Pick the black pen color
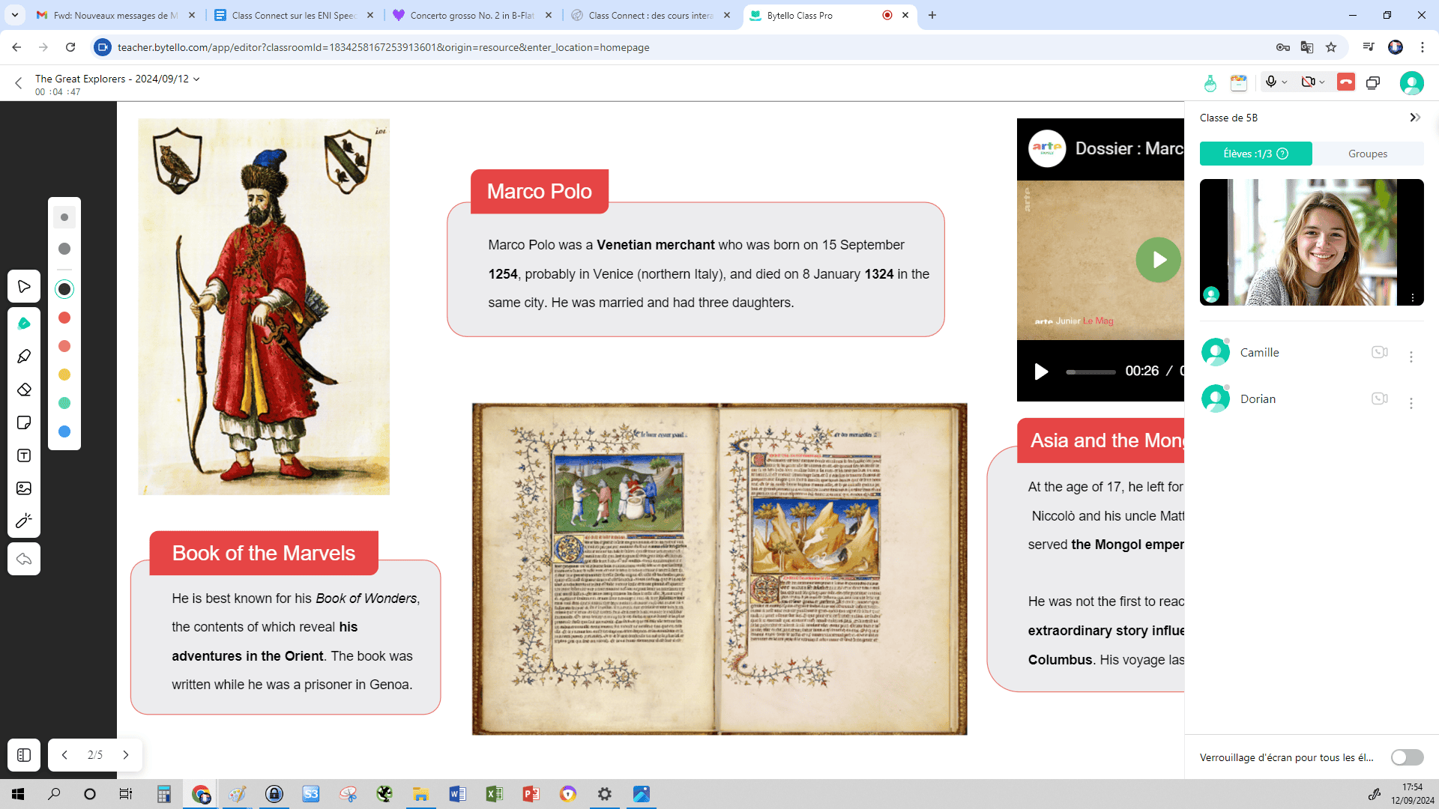 click(64, 289)
